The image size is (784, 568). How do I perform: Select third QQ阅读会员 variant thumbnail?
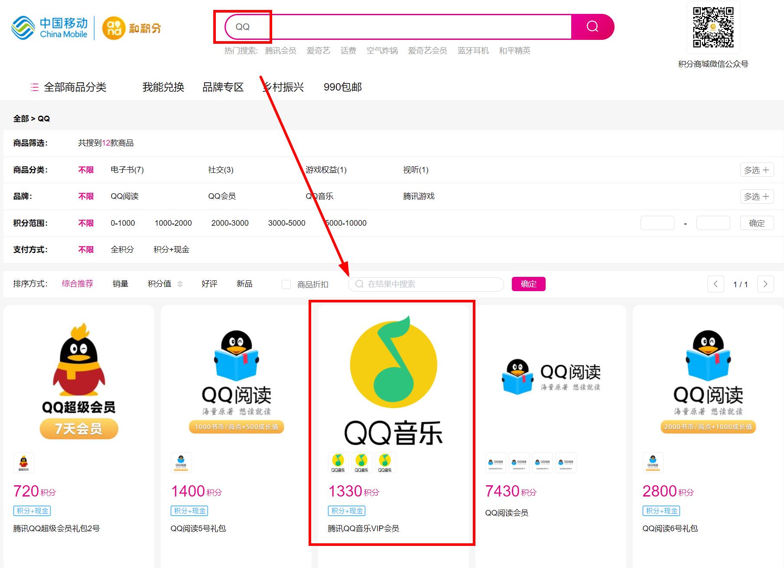(x=543, y=463)
